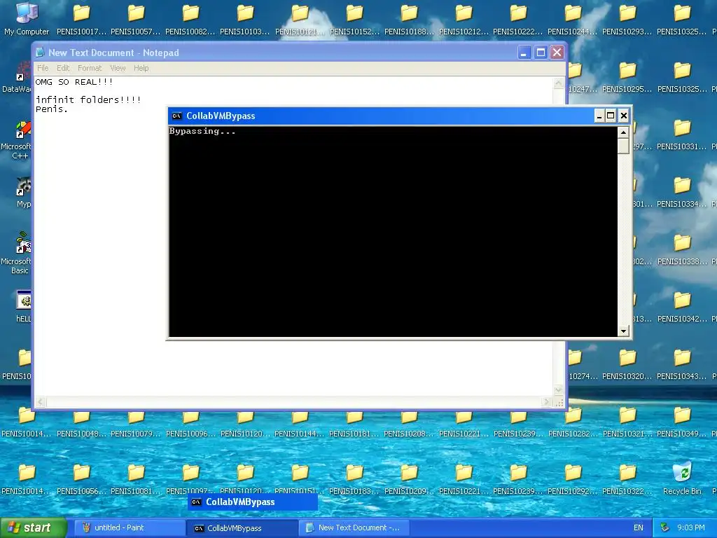
Task: Open the Microsoft C++ desktop shortcut
Action: [17, 140]
